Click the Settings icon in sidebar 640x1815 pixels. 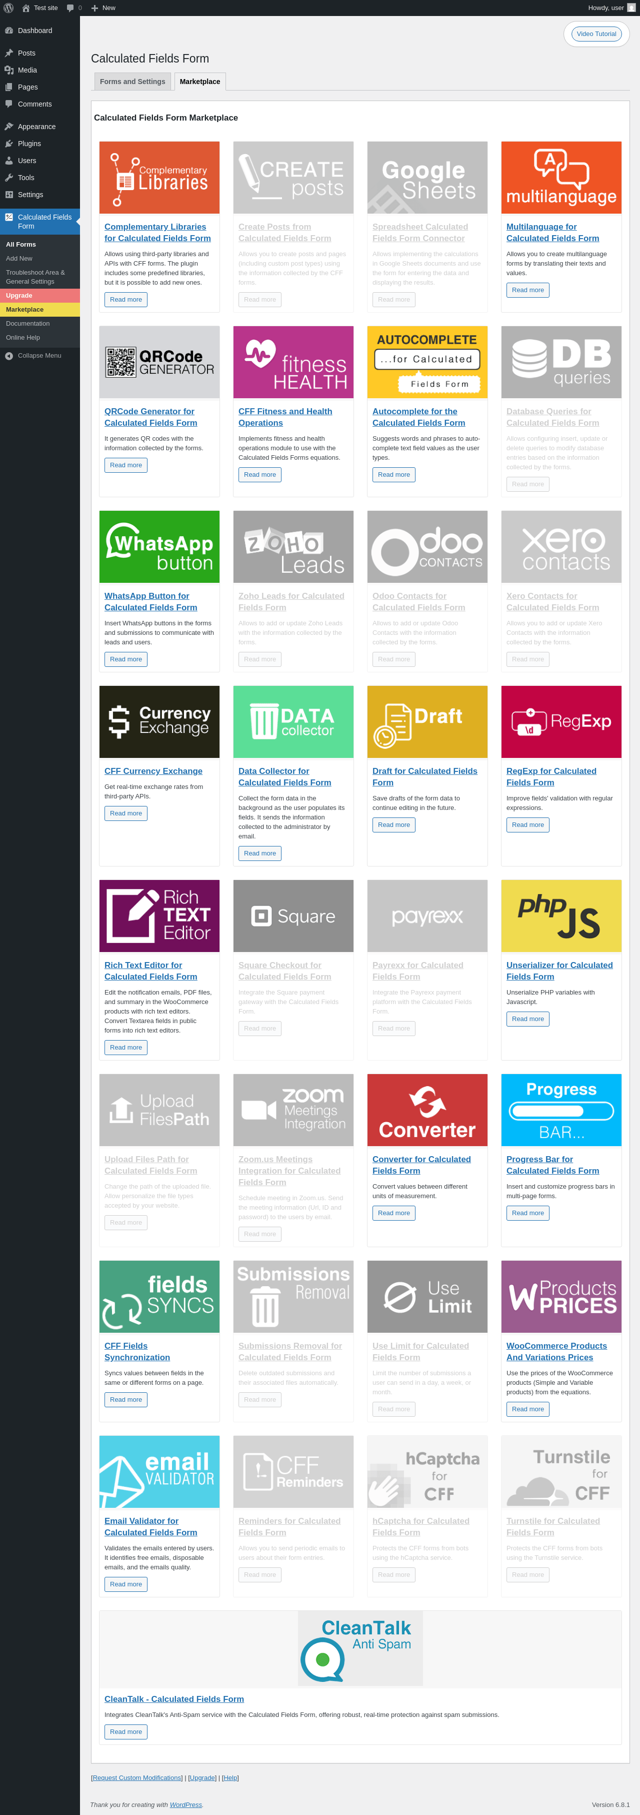(9, 194)
